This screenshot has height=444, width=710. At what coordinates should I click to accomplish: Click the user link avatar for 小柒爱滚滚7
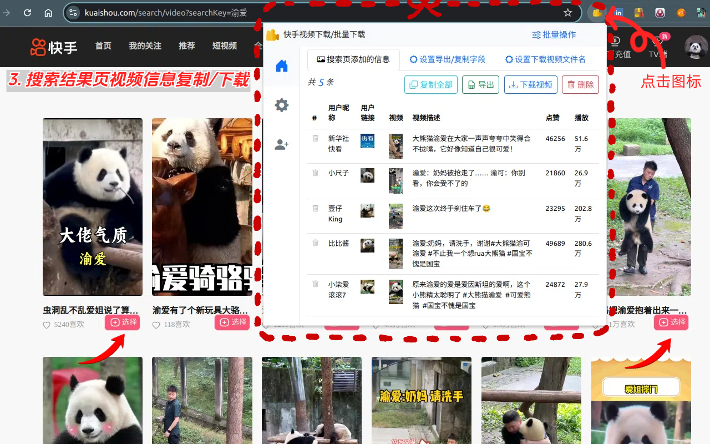point(367,286)
